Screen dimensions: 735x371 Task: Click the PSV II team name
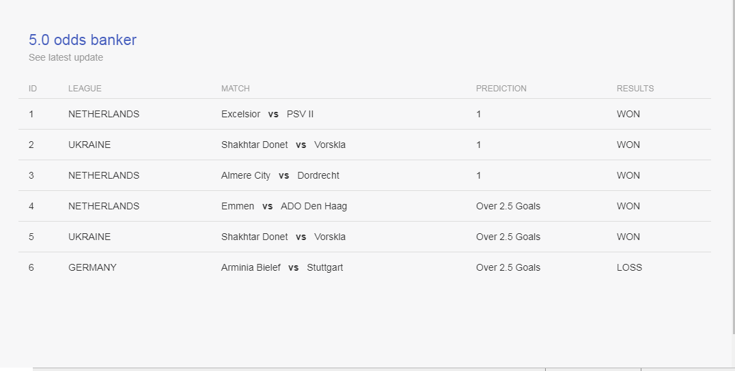(300, 114)
